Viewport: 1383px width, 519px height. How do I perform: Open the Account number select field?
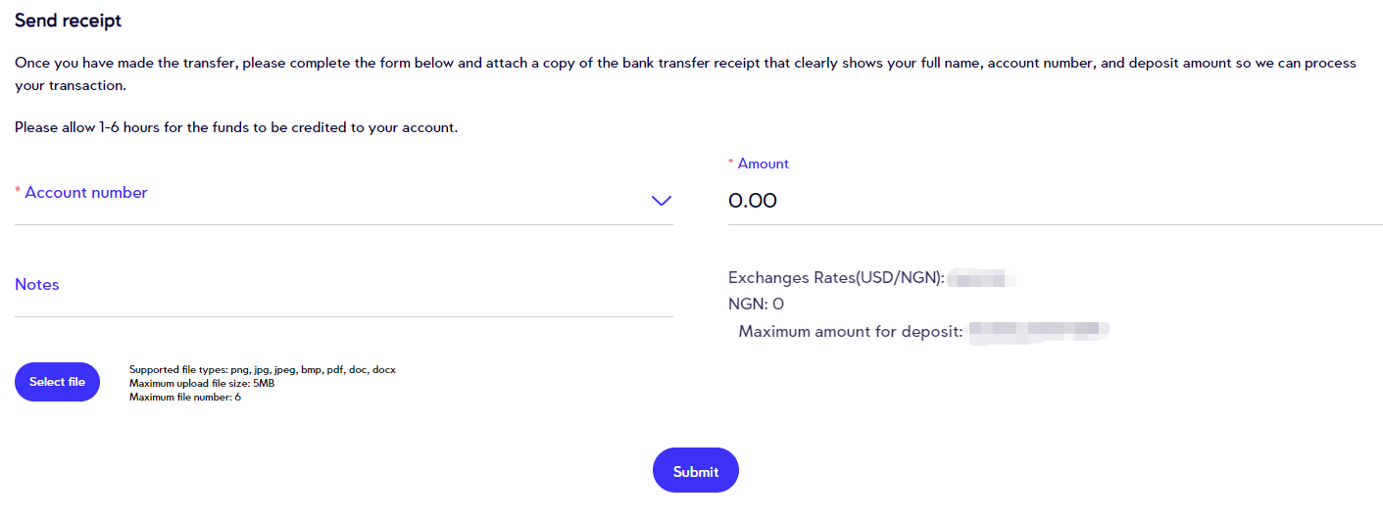point(344,200)
